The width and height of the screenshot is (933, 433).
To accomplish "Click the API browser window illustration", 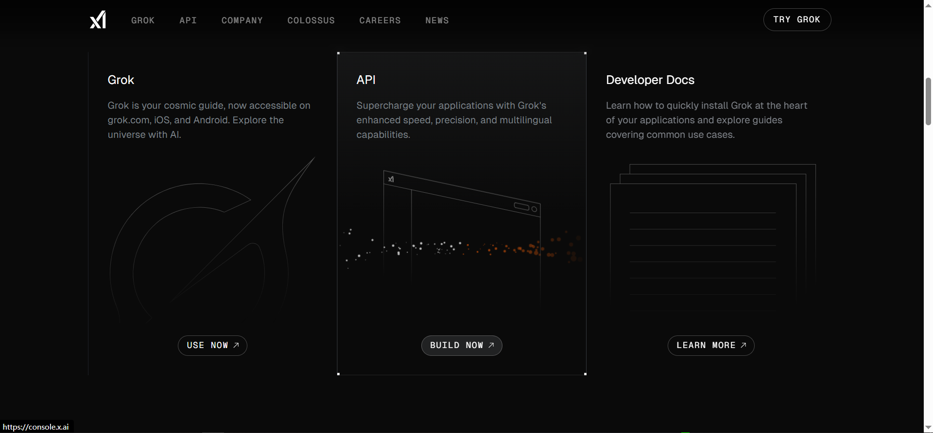I will tap(462, 238).
